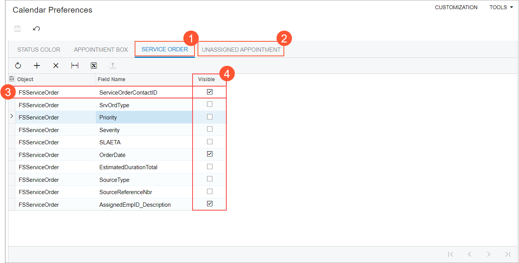519x263 pixels.
Task: Go to next page of the grid
Action: 488,254
